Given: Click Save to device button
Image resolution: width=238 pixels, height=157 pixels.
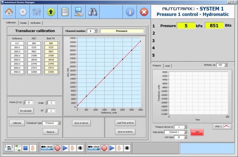Looking at the screenshot, I should point(81,123).
